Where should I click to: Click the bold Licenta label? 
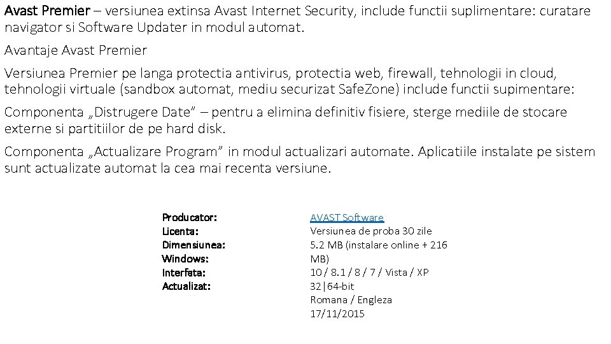(x=181, y=231)
